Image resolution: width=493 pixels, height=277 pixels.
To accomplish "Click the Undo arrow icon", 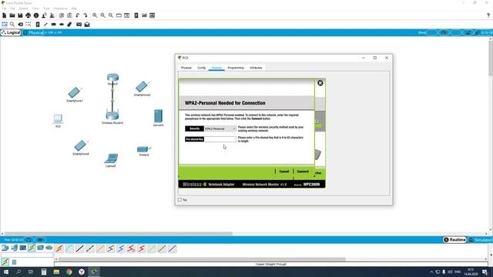I will click(x=77, y=15).
